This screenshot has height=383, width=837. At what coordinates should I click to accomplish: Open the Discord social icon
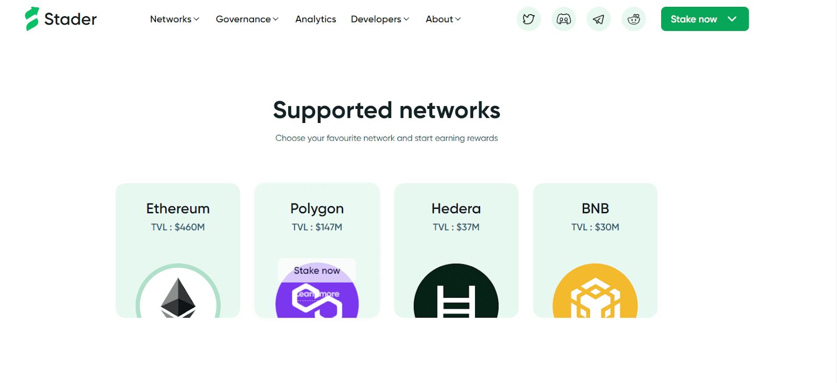tap(564, 19)
